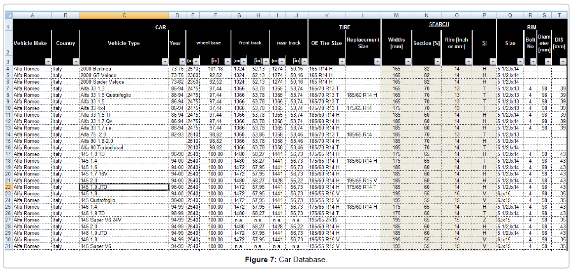This screenshot has width=573, height=271.
Task: Open the Country column filter arrow
Action: (76, 61)
